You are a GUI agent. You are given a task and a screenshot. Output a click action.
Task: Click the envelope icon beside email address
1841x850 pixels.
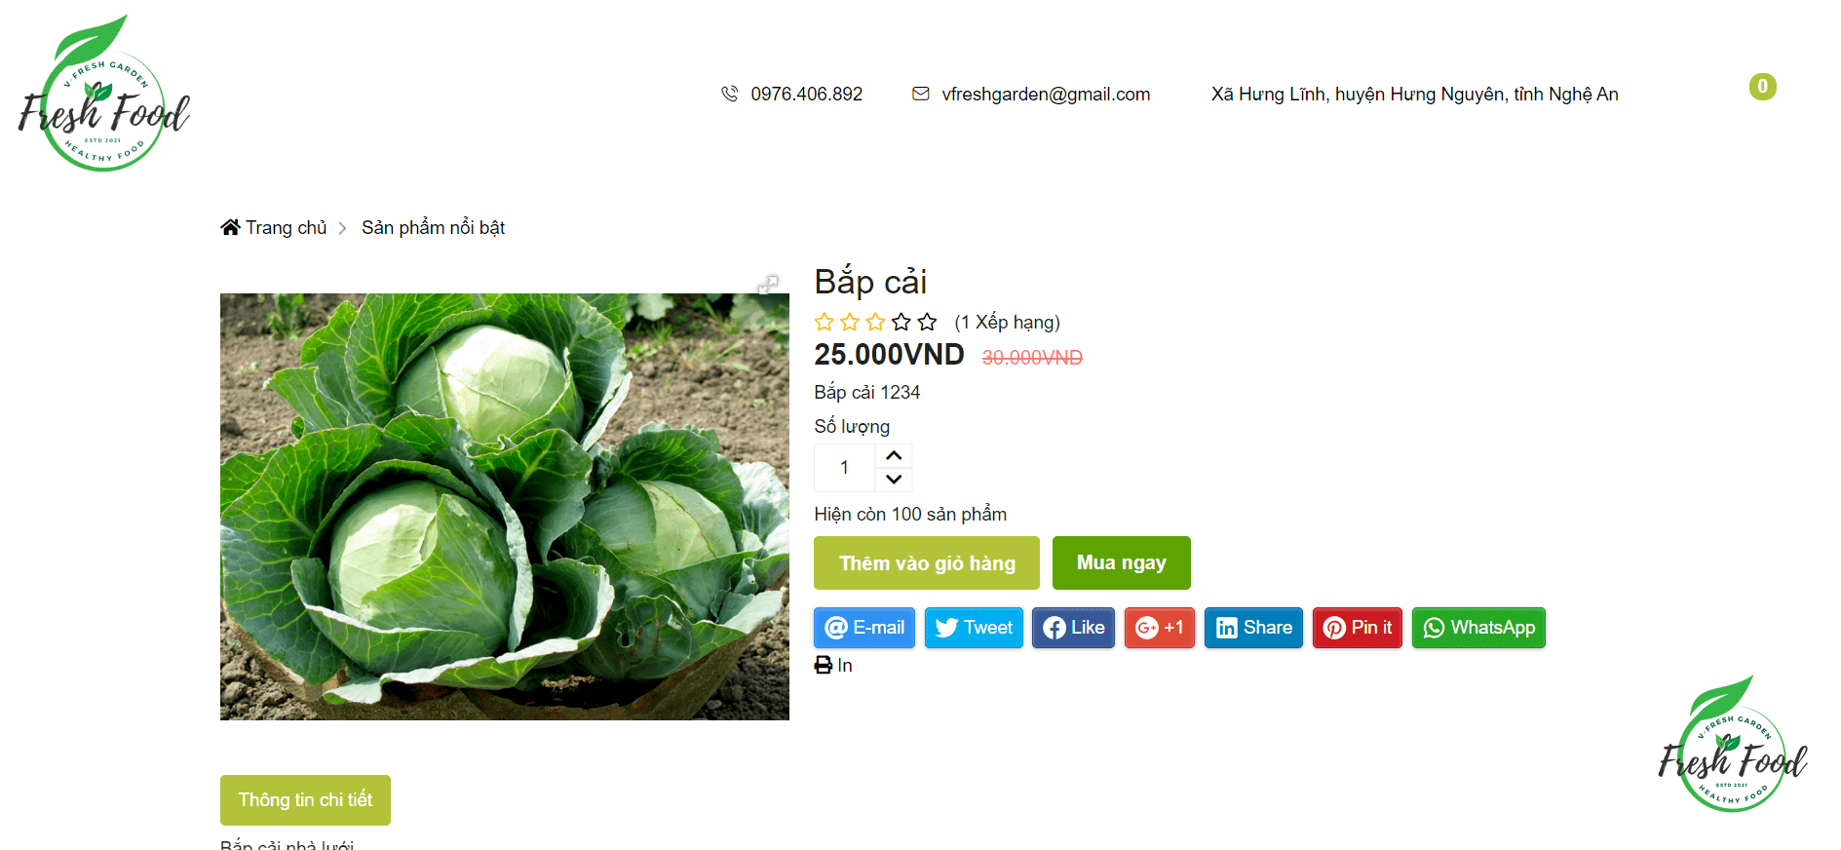pos(920,94)
